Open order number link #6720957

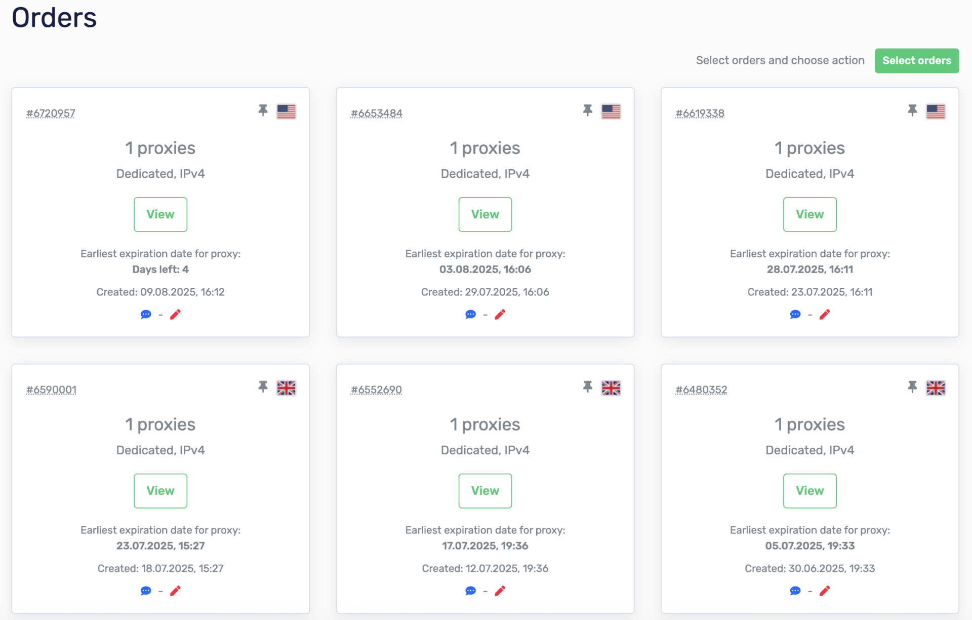pyautogui.click(x=51, y=113)
